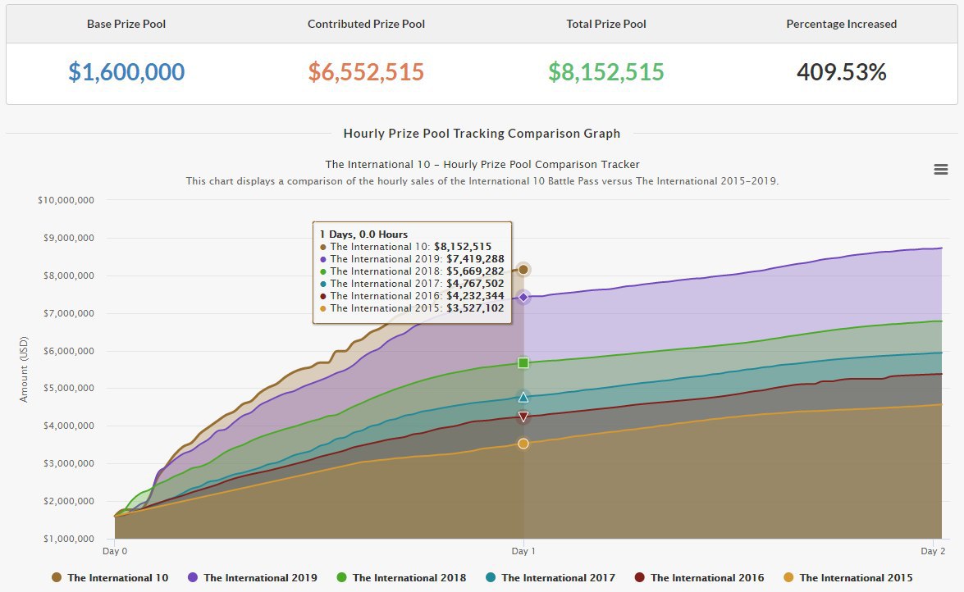964x592 pixels.
Task: Click the Contributed Prize Pool header
Action: [x=366, y=24]
